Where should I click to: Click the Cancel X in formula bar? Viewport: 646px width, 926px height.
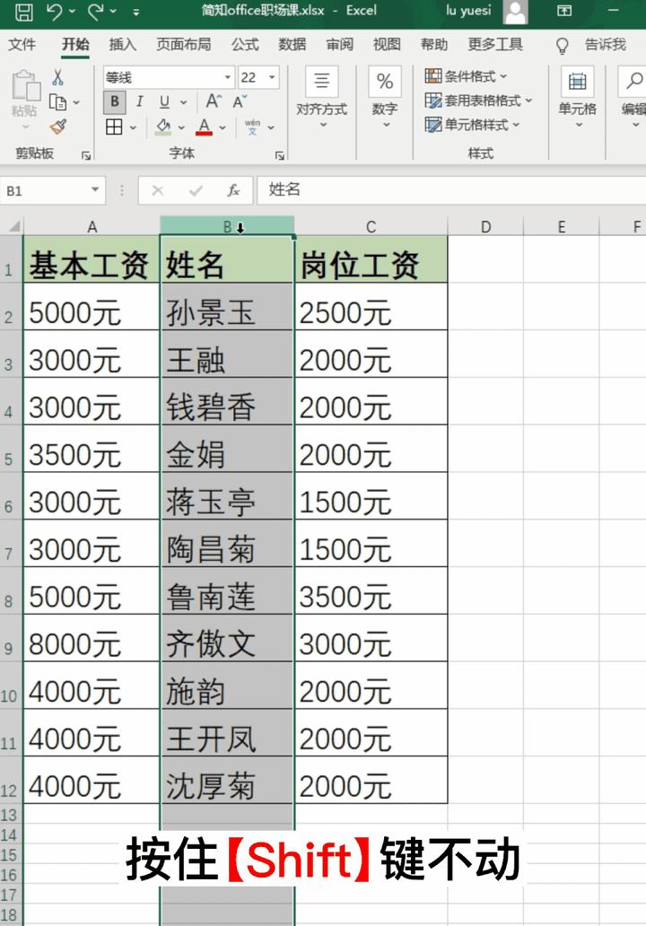[x=158, y=190]
